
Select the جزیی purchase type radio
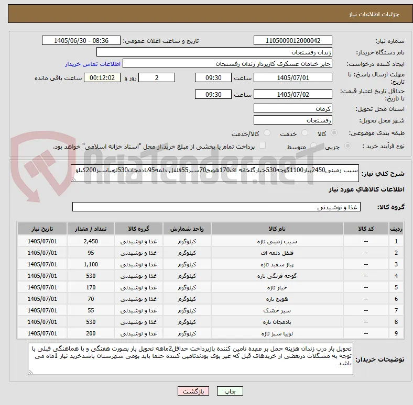(347, 146)
